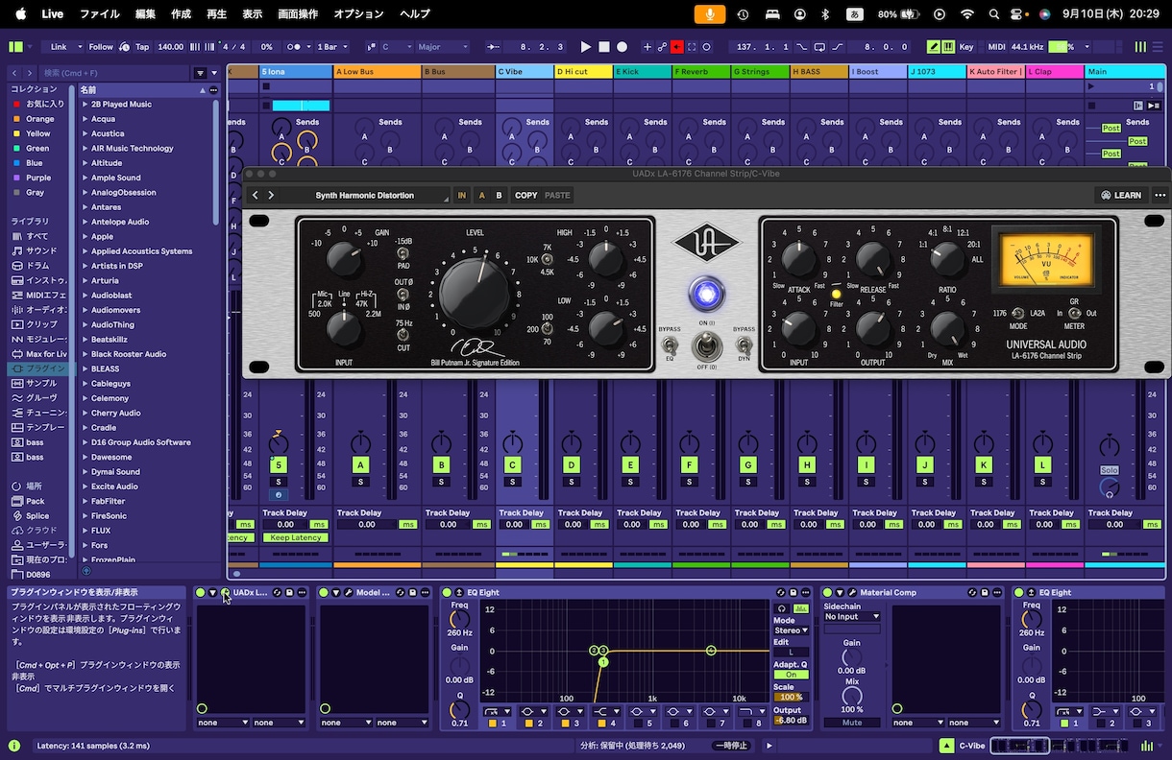Expand the FabFilter plugin folder

[x=85, y=501]
